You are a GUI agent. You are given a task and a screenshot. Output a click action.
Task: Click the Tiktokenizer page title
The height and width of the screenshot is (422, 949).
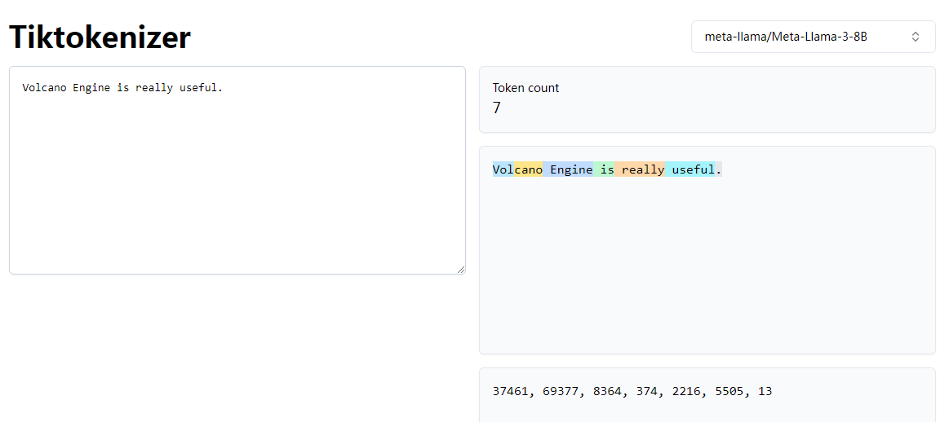tap(100, 37)
